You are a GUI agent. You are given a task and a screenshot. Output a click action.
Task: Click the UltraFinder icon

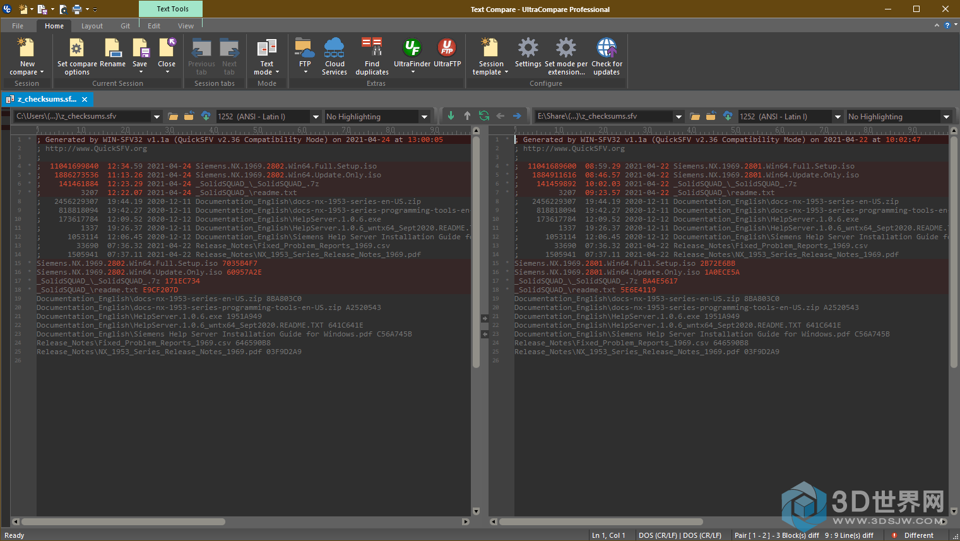click(412, 48)
